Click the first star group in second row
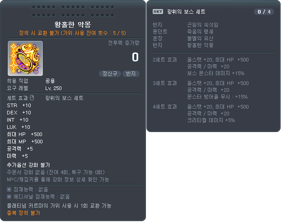Image resolution: width=281 pixels, height=222 pixels. [x=43, y=15]
